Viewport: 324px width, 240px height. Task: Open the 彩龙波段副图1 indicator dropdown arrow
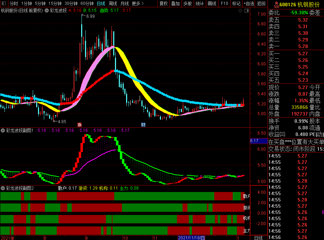3,130
